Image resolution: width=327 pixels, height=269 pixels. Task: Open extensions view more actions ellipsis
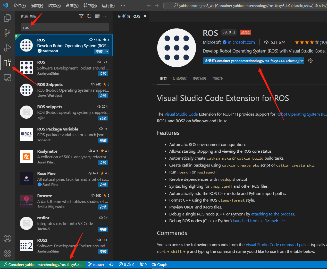[x=105, y=16]
